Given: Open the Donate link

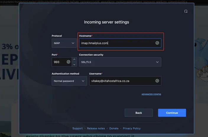Looking at the screenshot, I should pos(114,128).
